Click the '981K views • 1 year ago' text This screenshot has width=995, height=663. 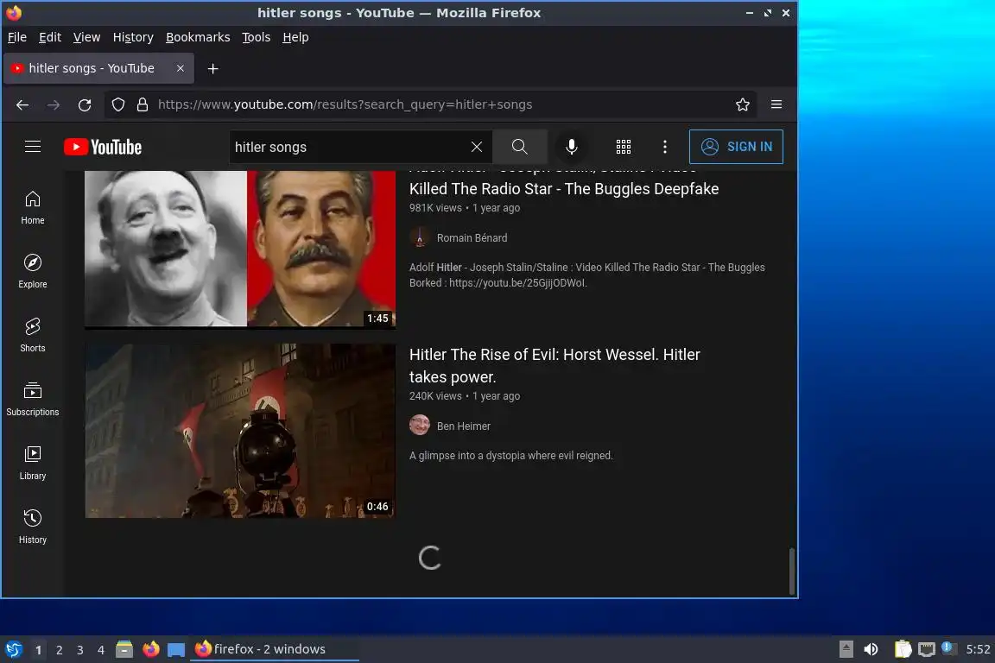(x=465, y=207)
